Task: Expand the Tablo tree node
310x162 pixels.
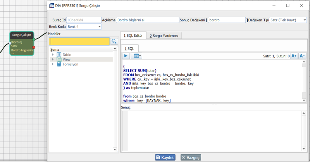Action: tap(53, 55)
